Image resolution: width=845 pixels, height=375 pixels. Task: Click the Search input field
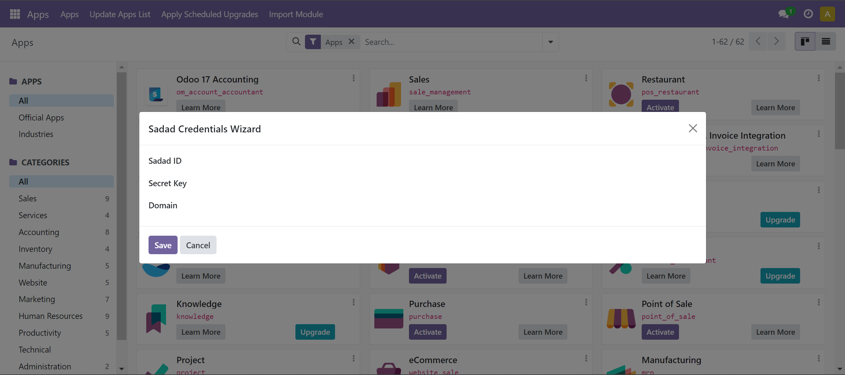pyautogui.click(x=452, y=42)
